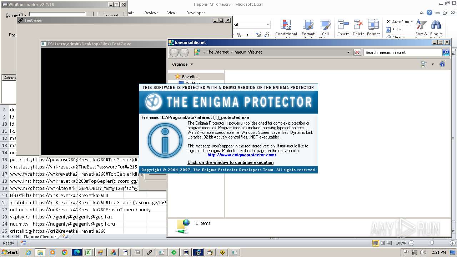Select the Пароли Chrome sheet tab
The height and width of the screenshot is (257, 457).
[40, 237]
